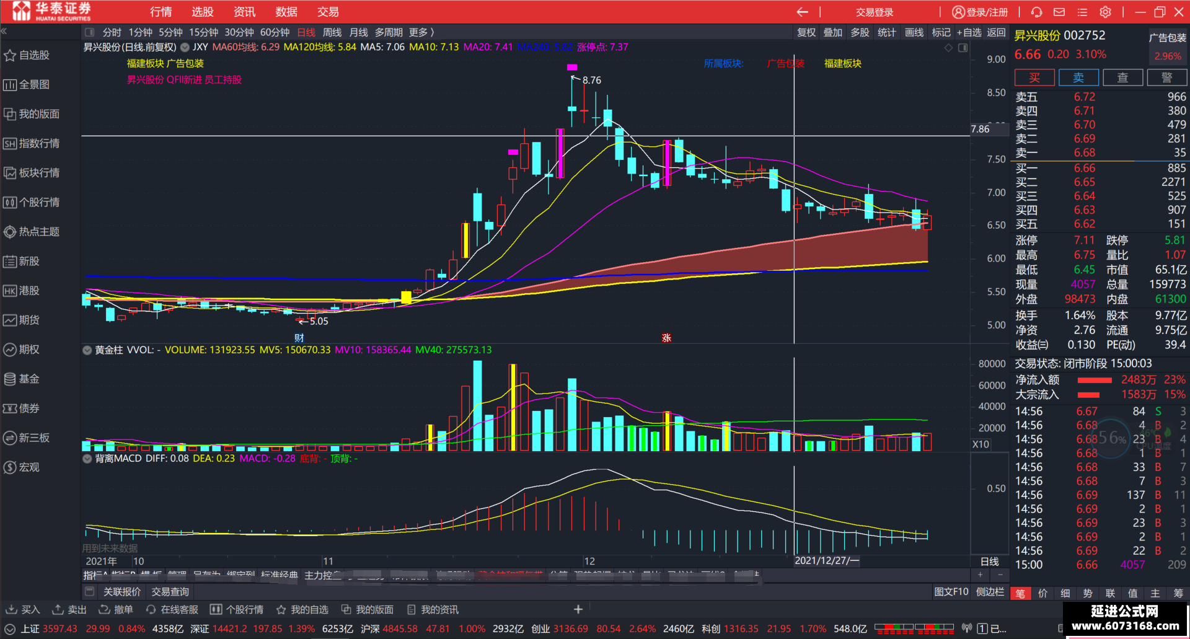1190x639 pixels.
Task: Expand the 更多 timeframe dropdown
Action: (x=421, y=32)
